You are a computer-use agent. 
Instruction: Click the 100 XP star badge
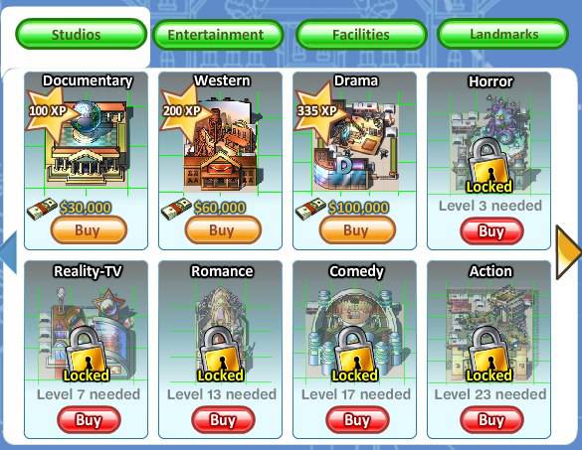coord(48,111)
